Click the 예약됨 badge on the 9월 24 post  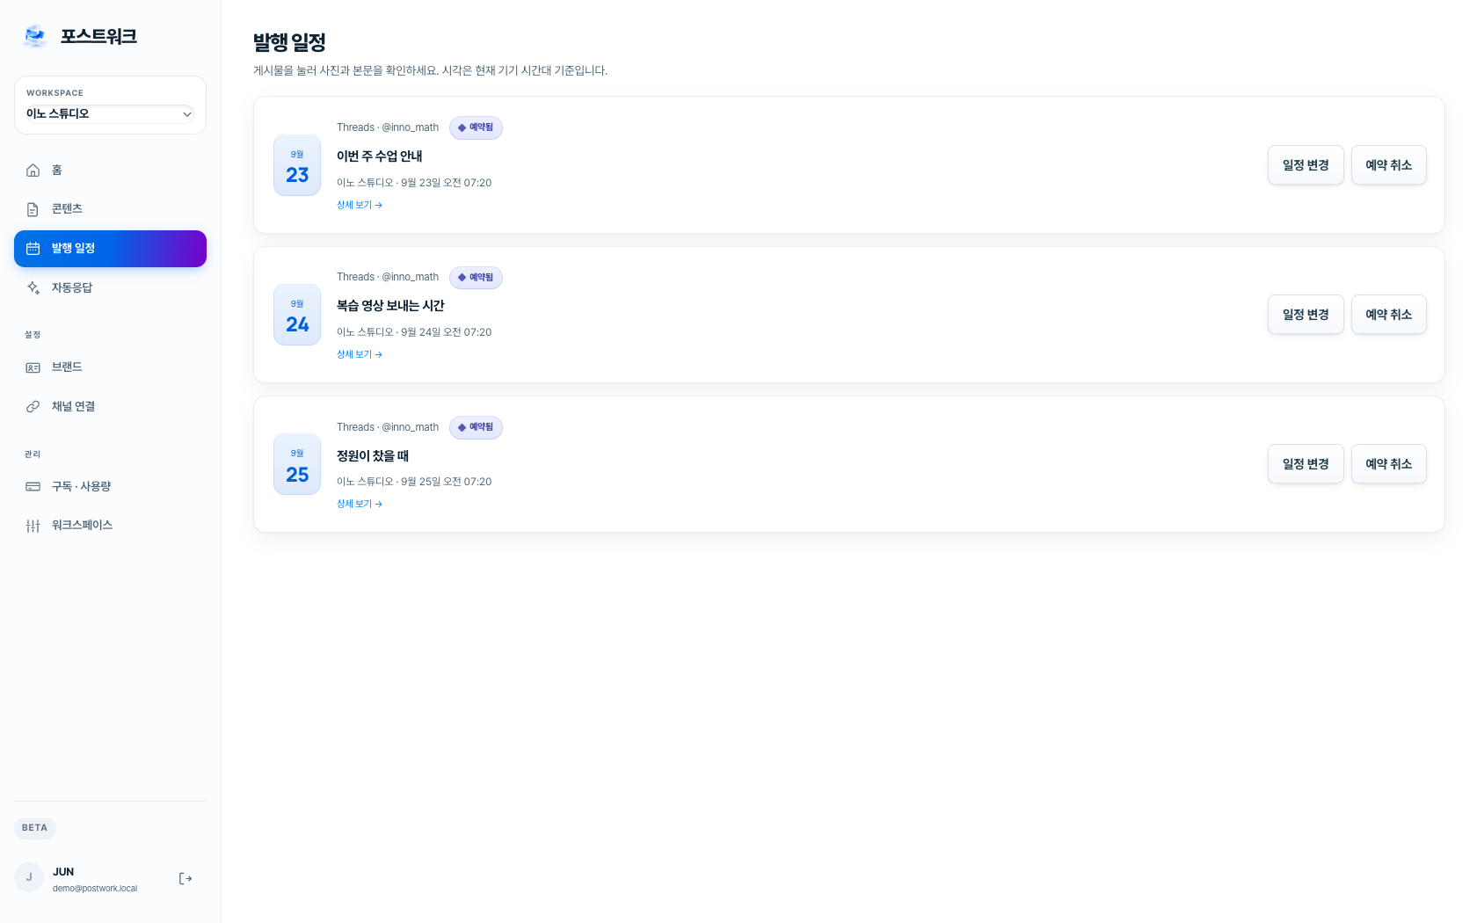[476, 278]
